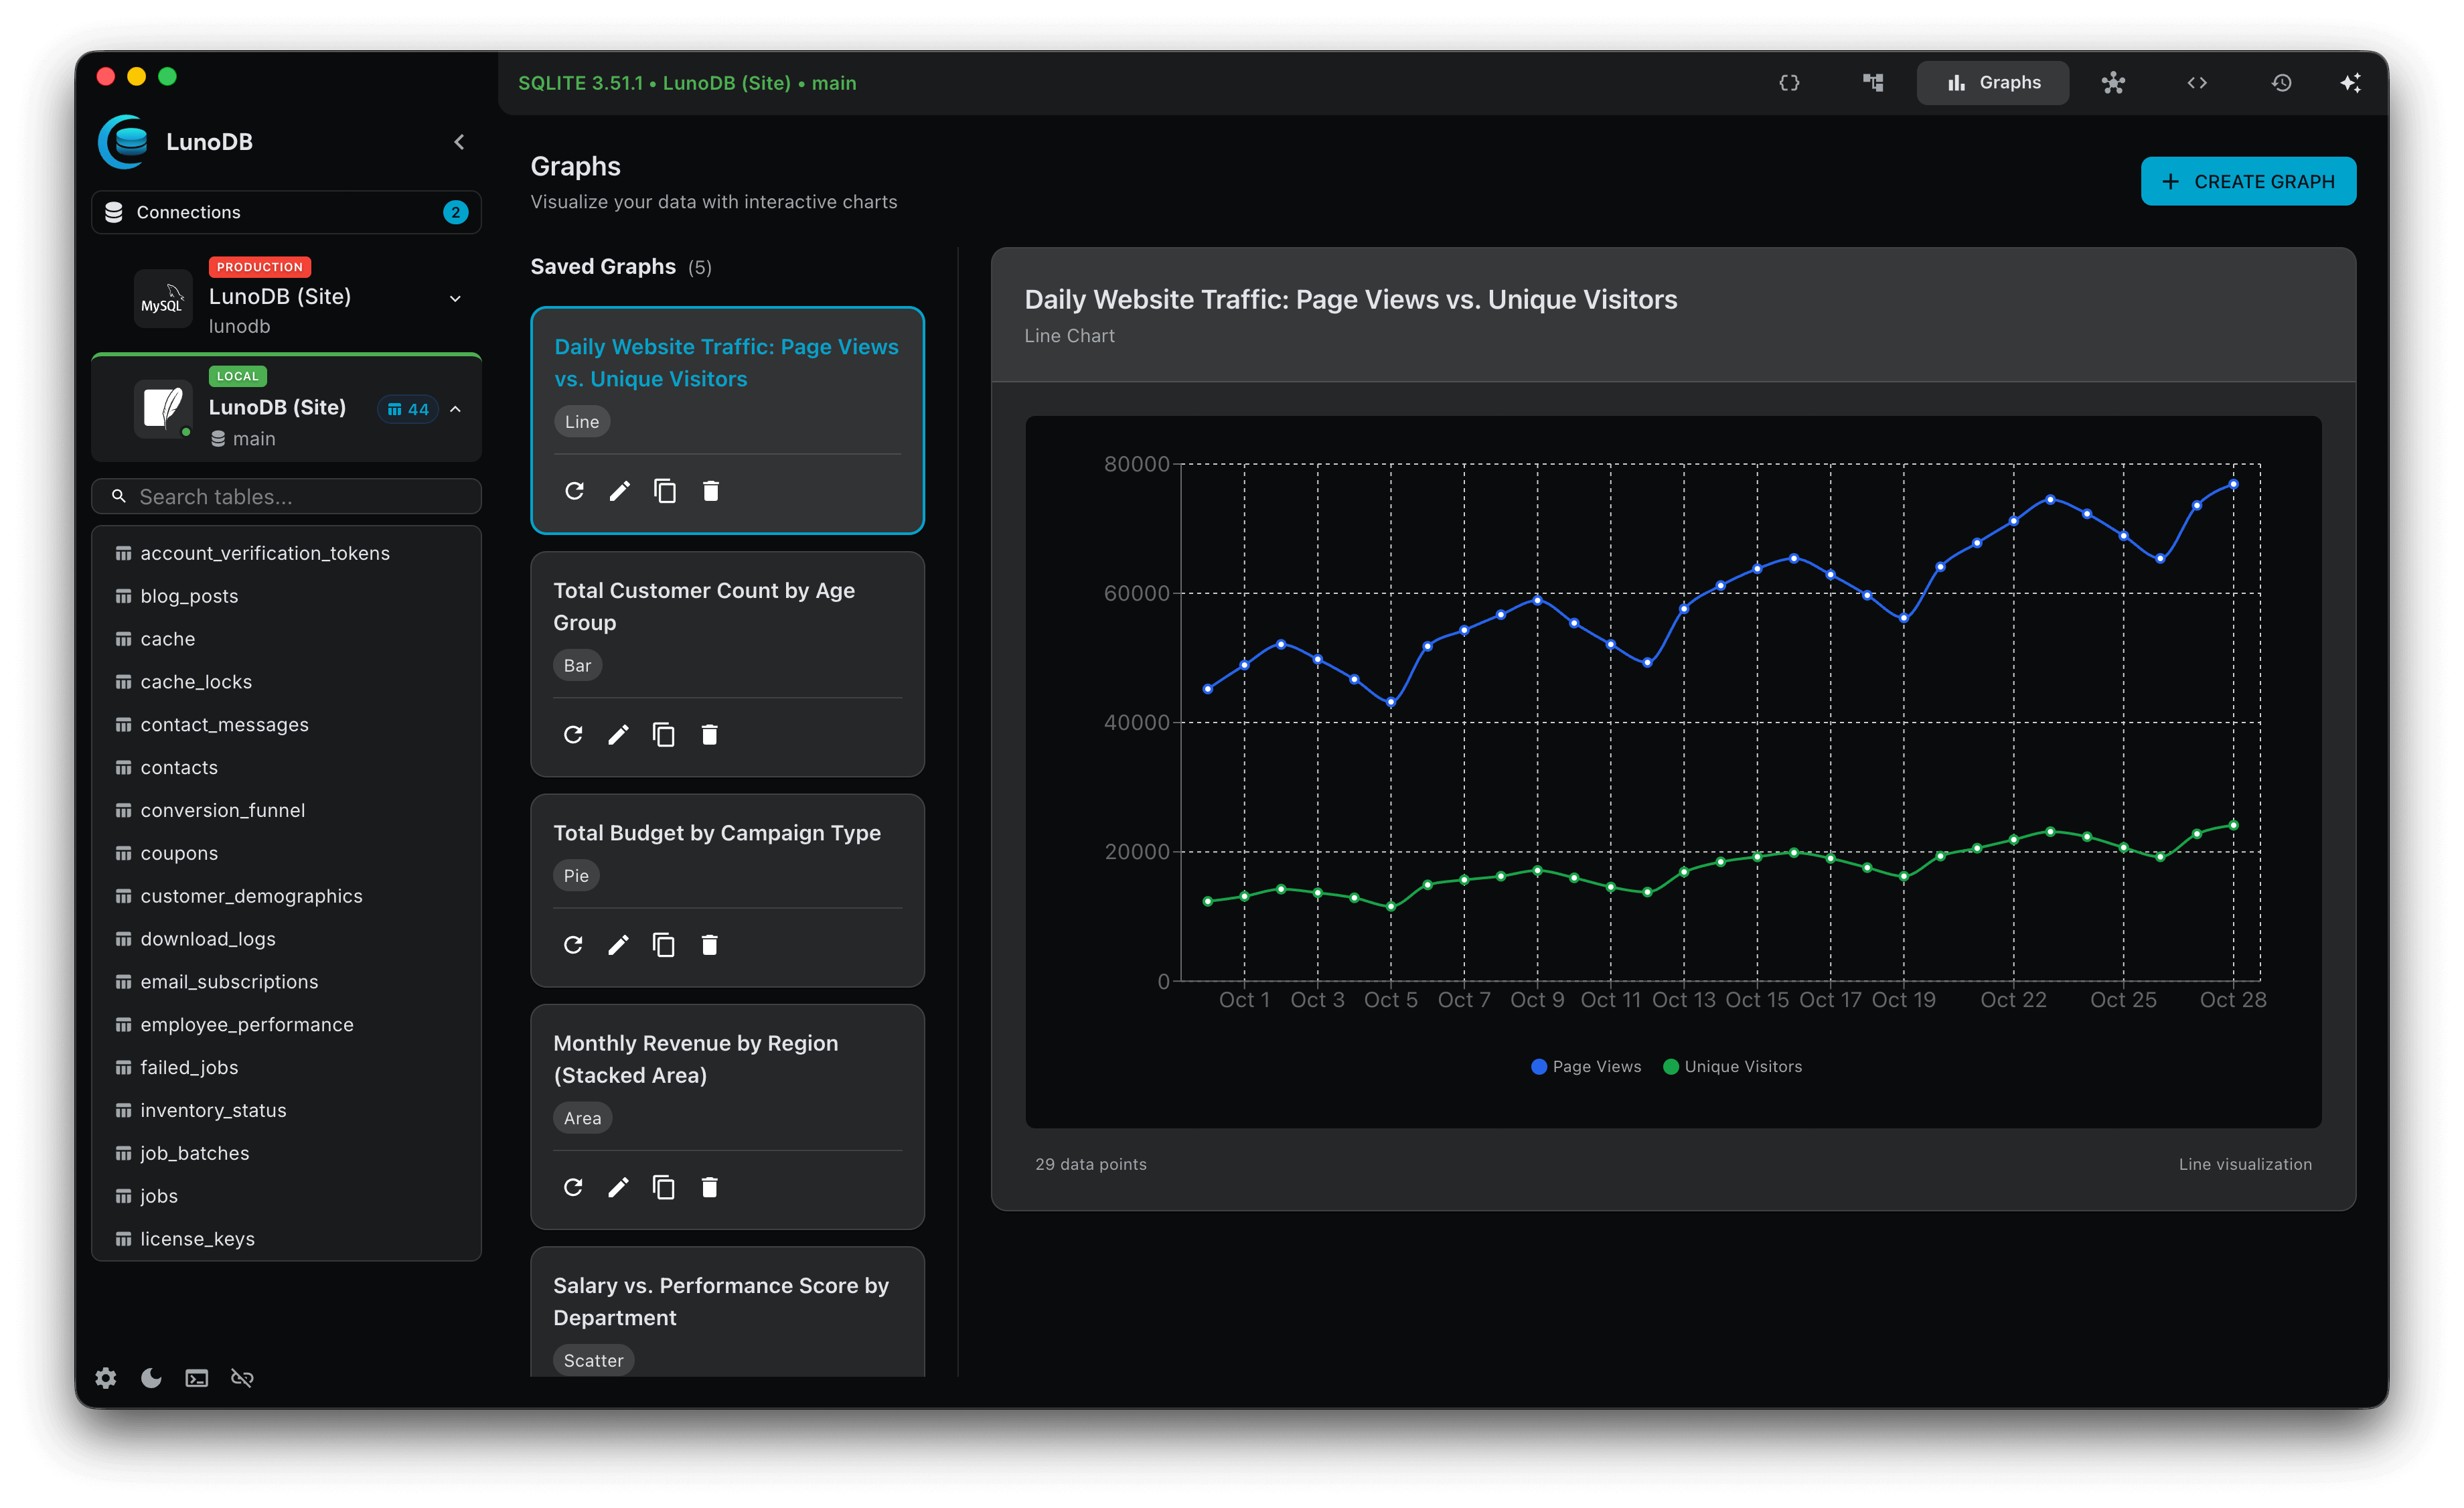Viewport: 2464px width, 1508px height.
Task: Switch to the Graphs tab
Action: tap(1992, 82)
